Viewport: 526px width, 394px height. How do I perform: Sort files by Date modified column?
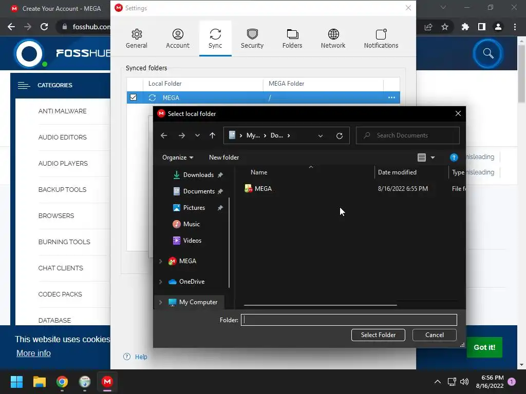point(397,172)
